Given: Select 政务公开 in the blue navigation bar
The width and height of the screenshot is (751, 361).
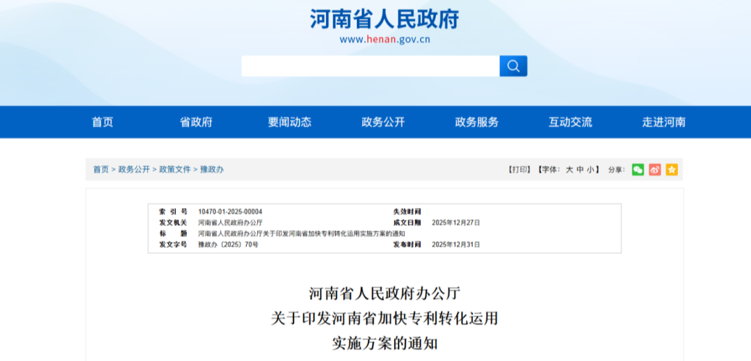Looking at the screenshot, I should coord(383,122).
